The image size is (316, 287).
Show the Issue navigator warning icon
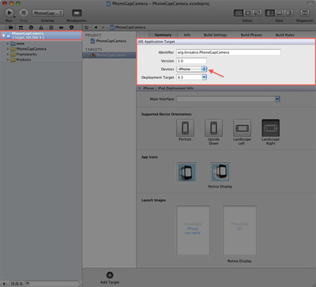[x=41, y=27]
